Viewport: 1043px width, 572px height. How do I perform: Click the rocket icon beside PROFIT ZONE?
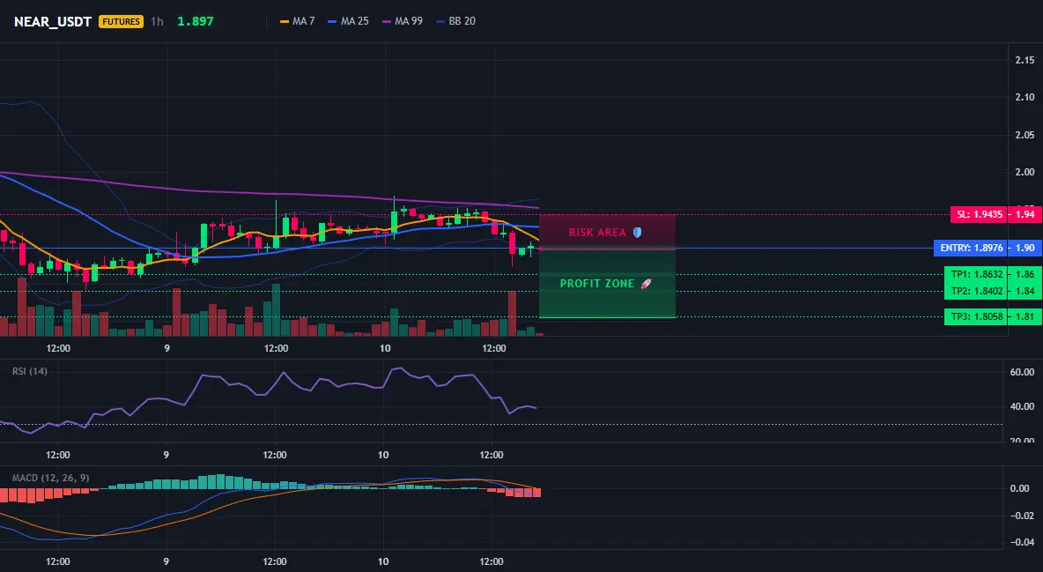pyautogui.click(x=646, y=284)
